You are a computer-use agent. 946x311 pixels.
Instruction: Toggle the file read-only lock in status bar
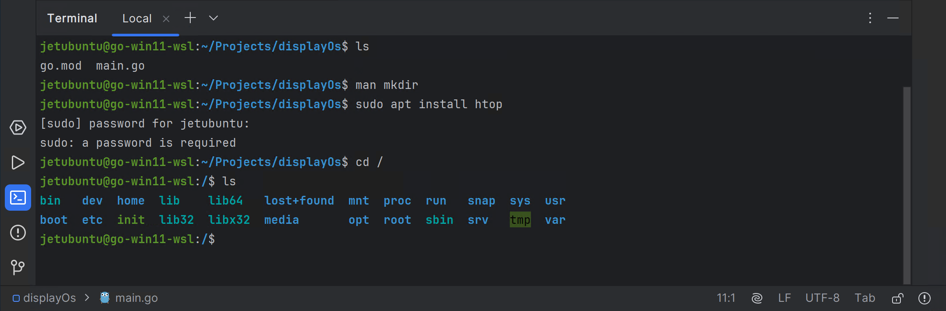(x=897, y=298)
